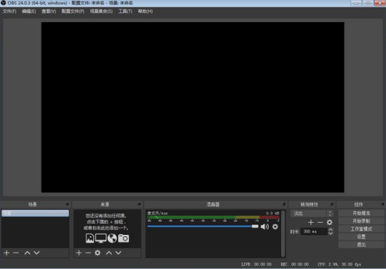The height and width of the screenshot is (269, 386).
Task: Click the CPU: 2.9%, 30.00 fps status
Action: [340, 264]
